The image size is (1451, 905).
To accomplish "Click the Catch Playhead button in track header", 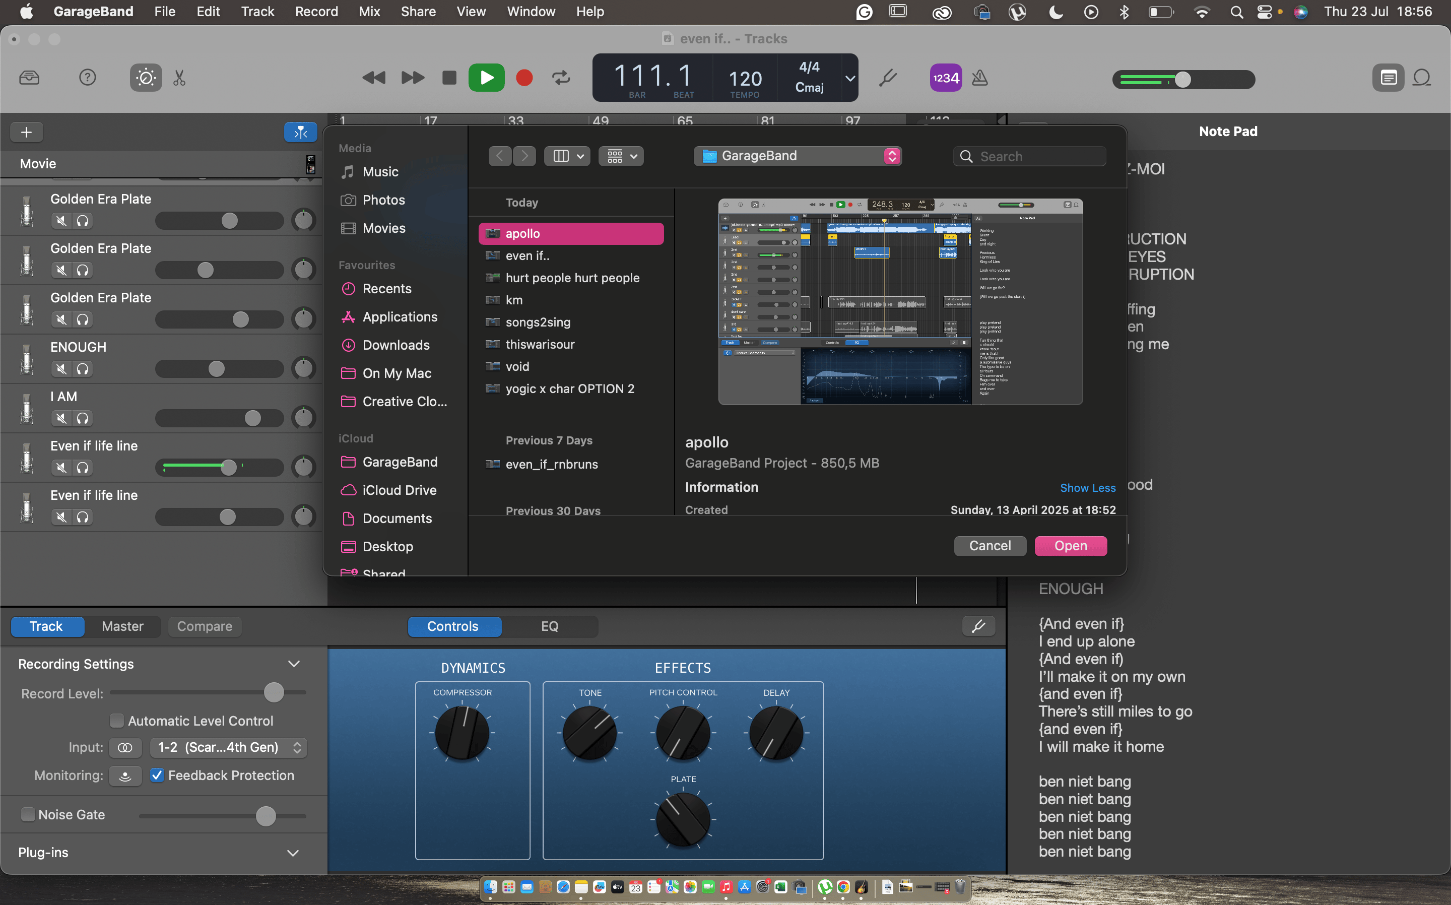I will [x=300, y=133].
